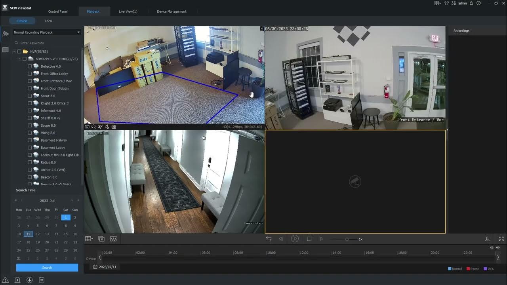Zoom in timeline with narrow arrows icon
Image resolution: width=507 pixels, height=285 pixels.
pos(492,247)
